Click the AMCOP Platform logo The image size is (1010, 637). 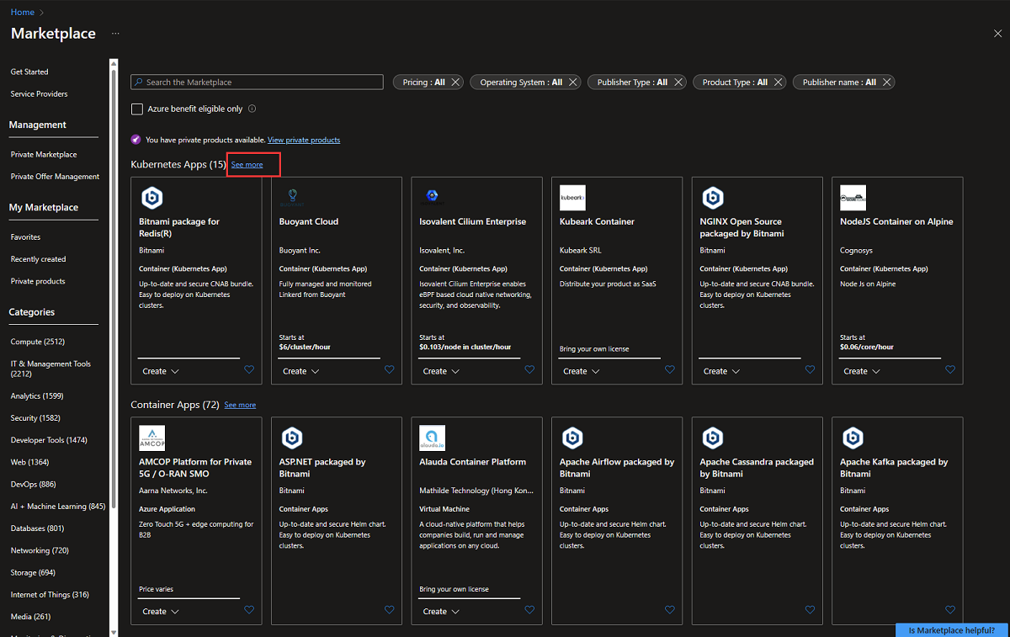point(151,438)
